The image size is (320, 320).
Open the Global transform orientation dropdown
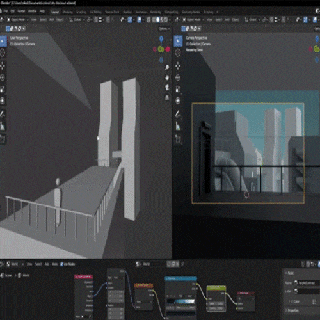coord(77,20)
